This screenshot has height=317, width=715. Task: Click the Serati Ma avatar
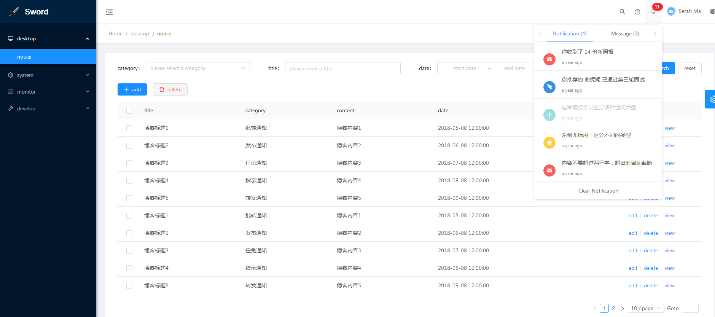[671, 11]
